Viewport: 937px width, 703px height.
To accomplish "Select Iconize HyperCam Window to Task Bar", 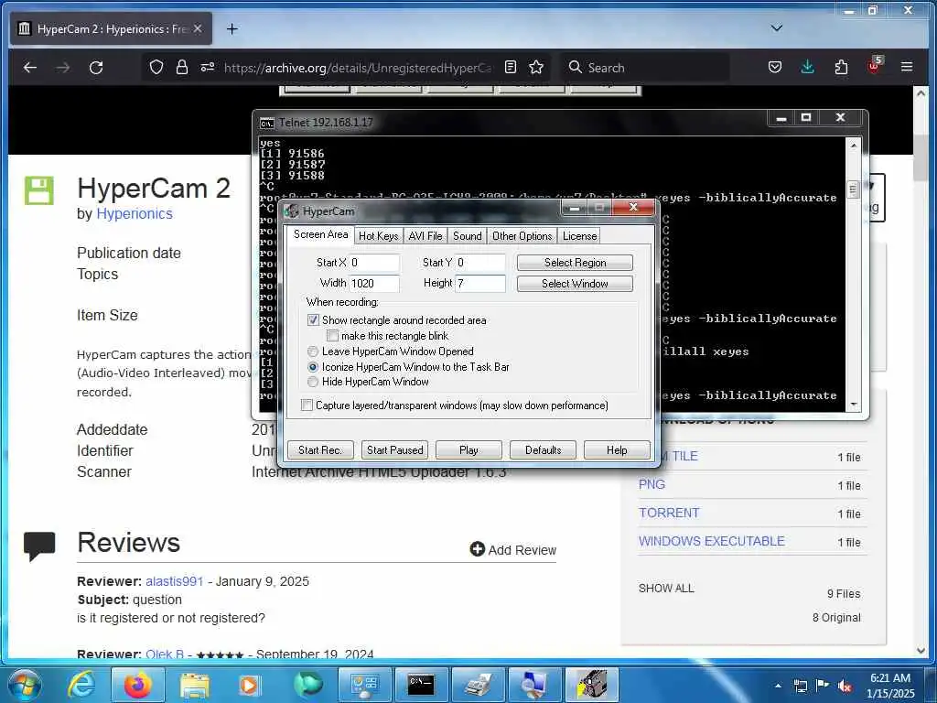I will [313, 366].
